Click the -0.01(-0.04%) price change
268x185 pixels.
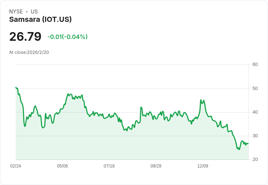[x=67, y=37]
